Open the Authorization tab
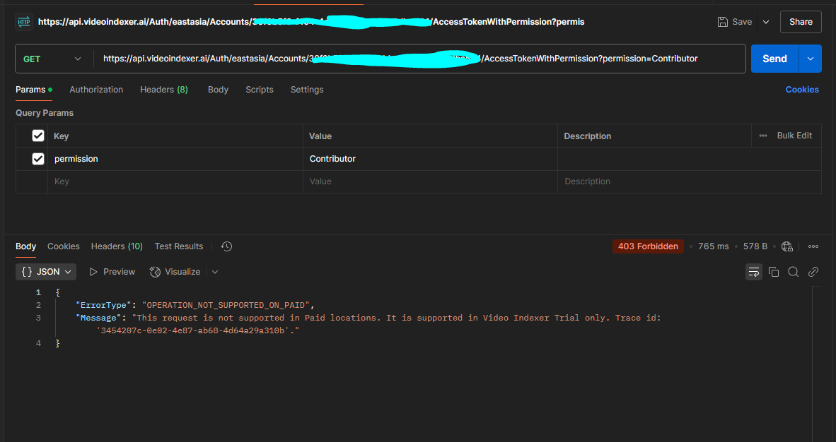This screenshot has width=836, height=442. pyautogui.click(x=96, y=90)
